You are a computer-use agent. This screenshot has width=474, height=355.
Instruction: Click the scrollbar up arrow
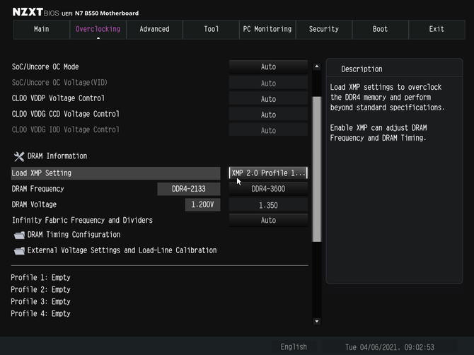pos(317,66)
